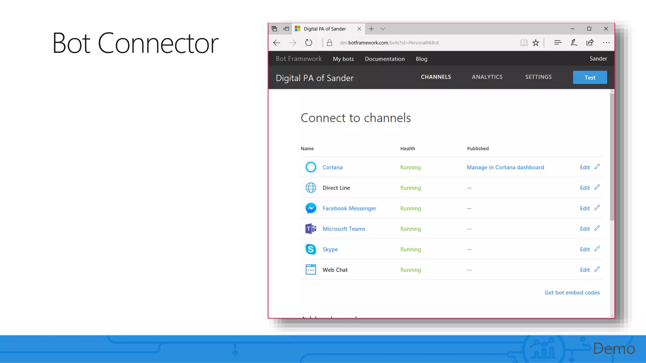
Task: Open Manage in Cortana dashboard link
Action: pyautogui.click(x=505, y=167)
